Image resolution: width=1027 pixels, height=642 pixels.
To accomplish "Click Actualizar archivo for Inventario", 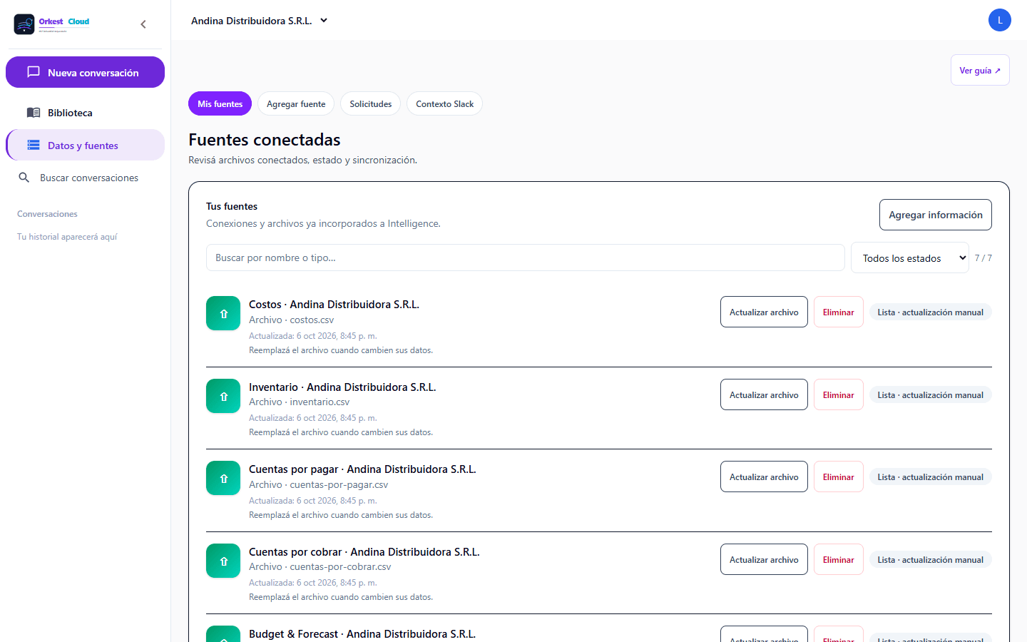I will pos(764,394).
